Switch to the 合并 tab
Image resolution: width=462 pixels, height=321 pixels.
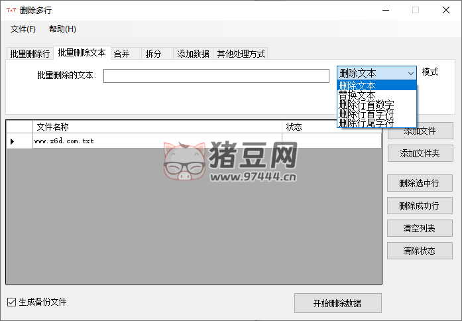click(x=122, y=54)
